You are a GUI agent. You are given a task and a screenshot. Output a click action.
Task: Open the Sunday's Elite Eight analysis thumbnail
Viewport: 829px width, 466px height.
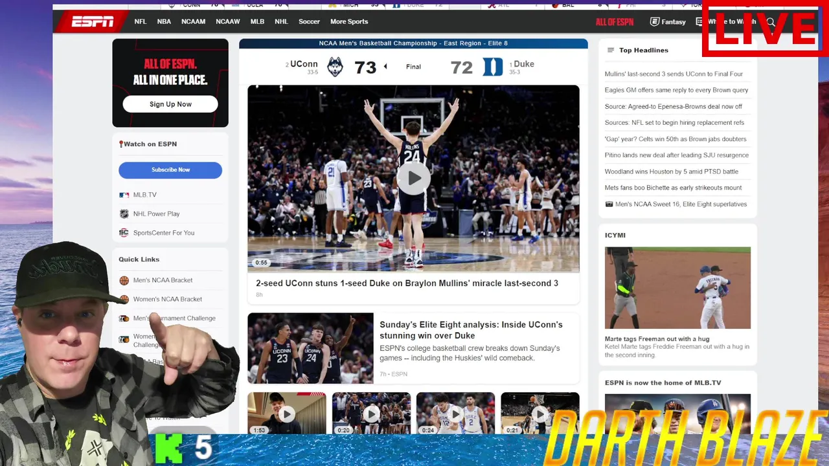point(310,348)
